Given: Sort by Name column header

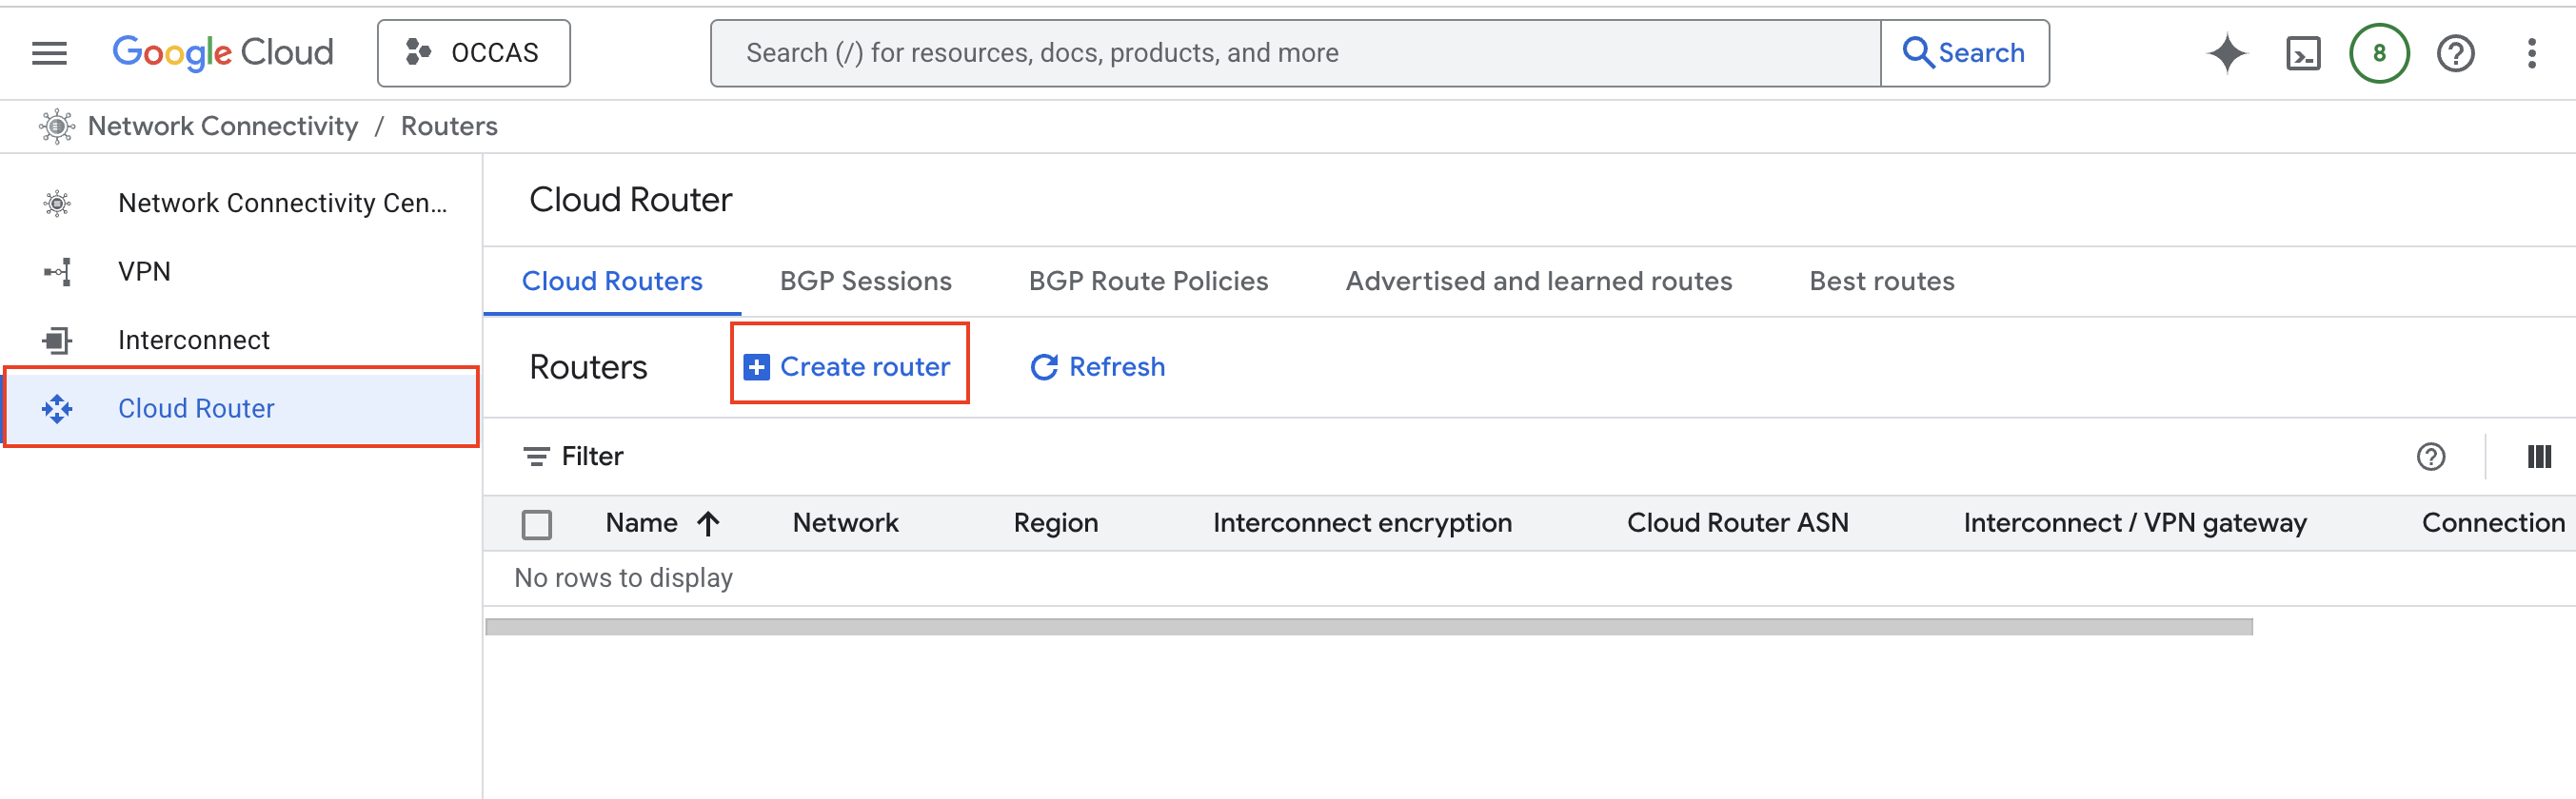Looking at the screenshot, I should point(641,523).
